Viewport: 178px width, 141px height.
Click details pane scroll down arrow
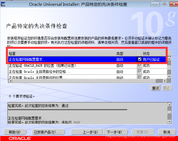tap(169, 122)
